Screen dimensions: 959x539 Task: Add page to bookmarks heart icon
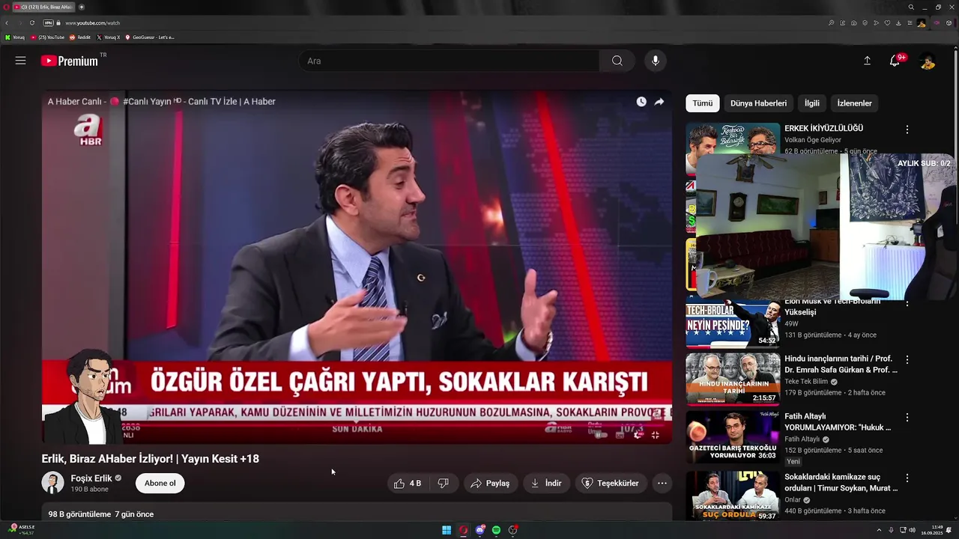(887, 23)
